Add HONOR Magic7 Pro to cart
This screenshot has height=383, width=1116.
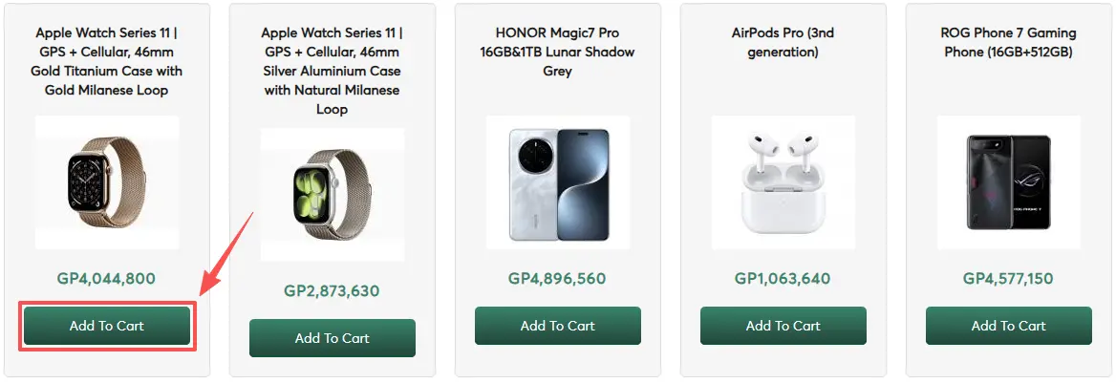(x=558, y=326)
